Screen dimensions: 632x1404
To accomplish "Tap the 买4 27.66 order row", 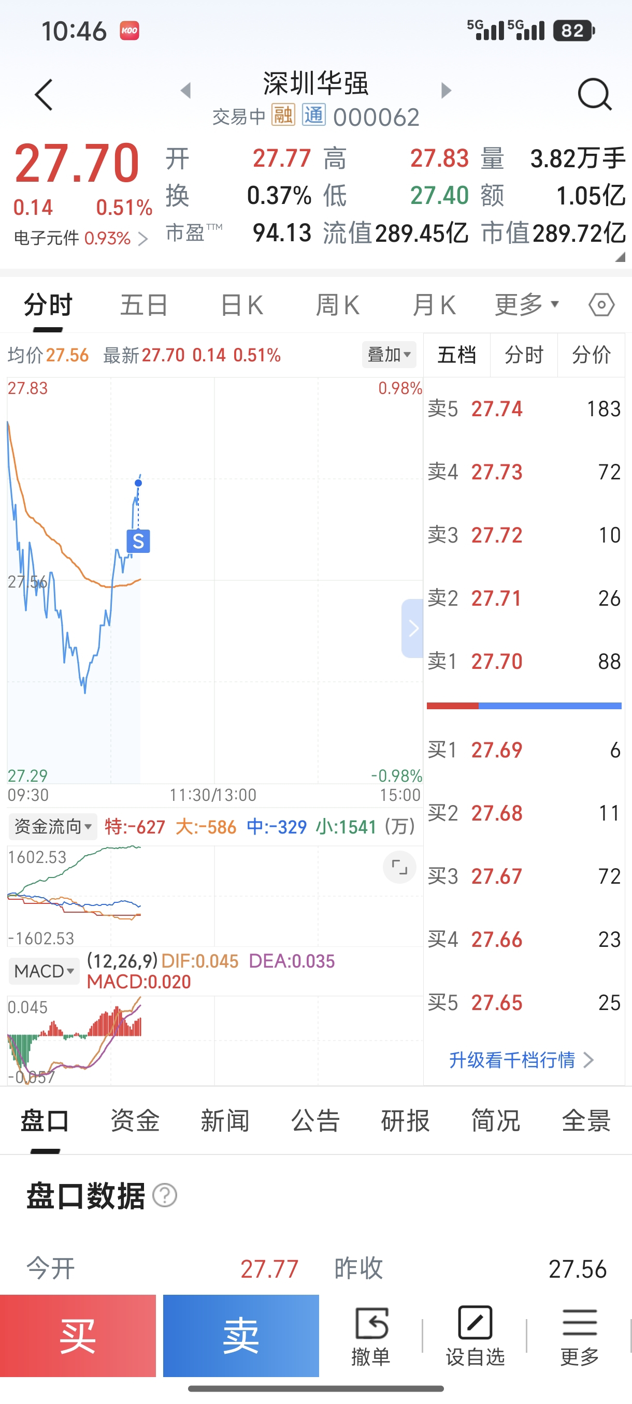I will [524, 940].
